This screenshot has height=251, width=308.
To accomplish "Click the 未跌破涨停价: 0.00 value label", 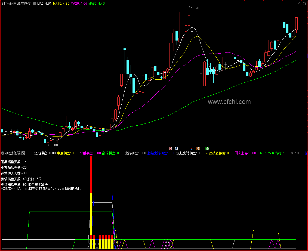I will pos(219,153).
